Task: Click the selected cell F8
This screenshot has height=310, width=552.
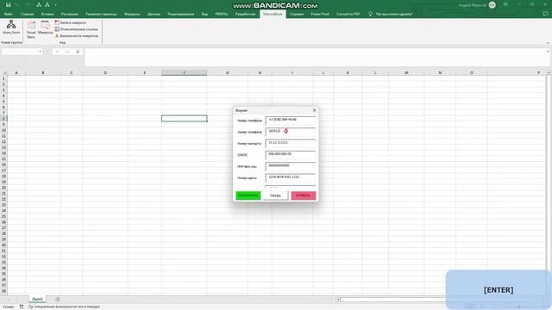Action: [184, 119]
